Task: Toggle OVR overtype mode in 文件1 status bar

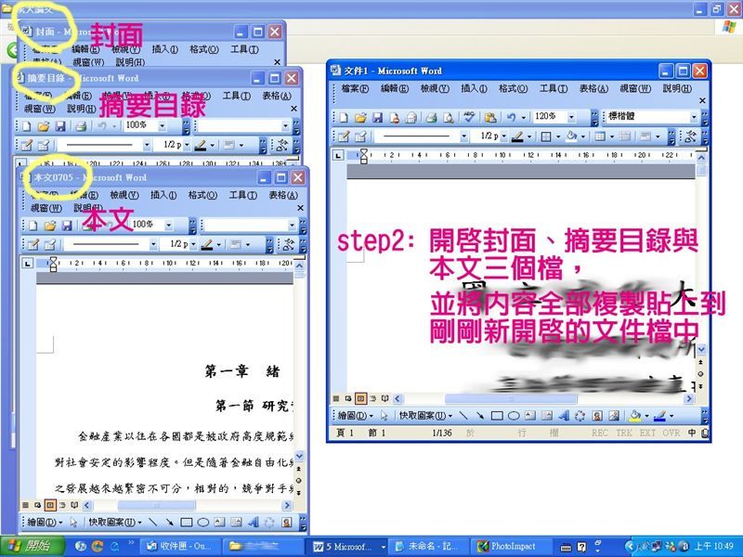Action: [x=671, y=433]
